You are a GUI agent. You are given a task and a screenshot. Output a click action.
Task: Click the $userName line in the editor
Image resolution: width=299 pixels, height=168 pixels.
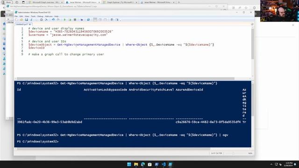68,35
